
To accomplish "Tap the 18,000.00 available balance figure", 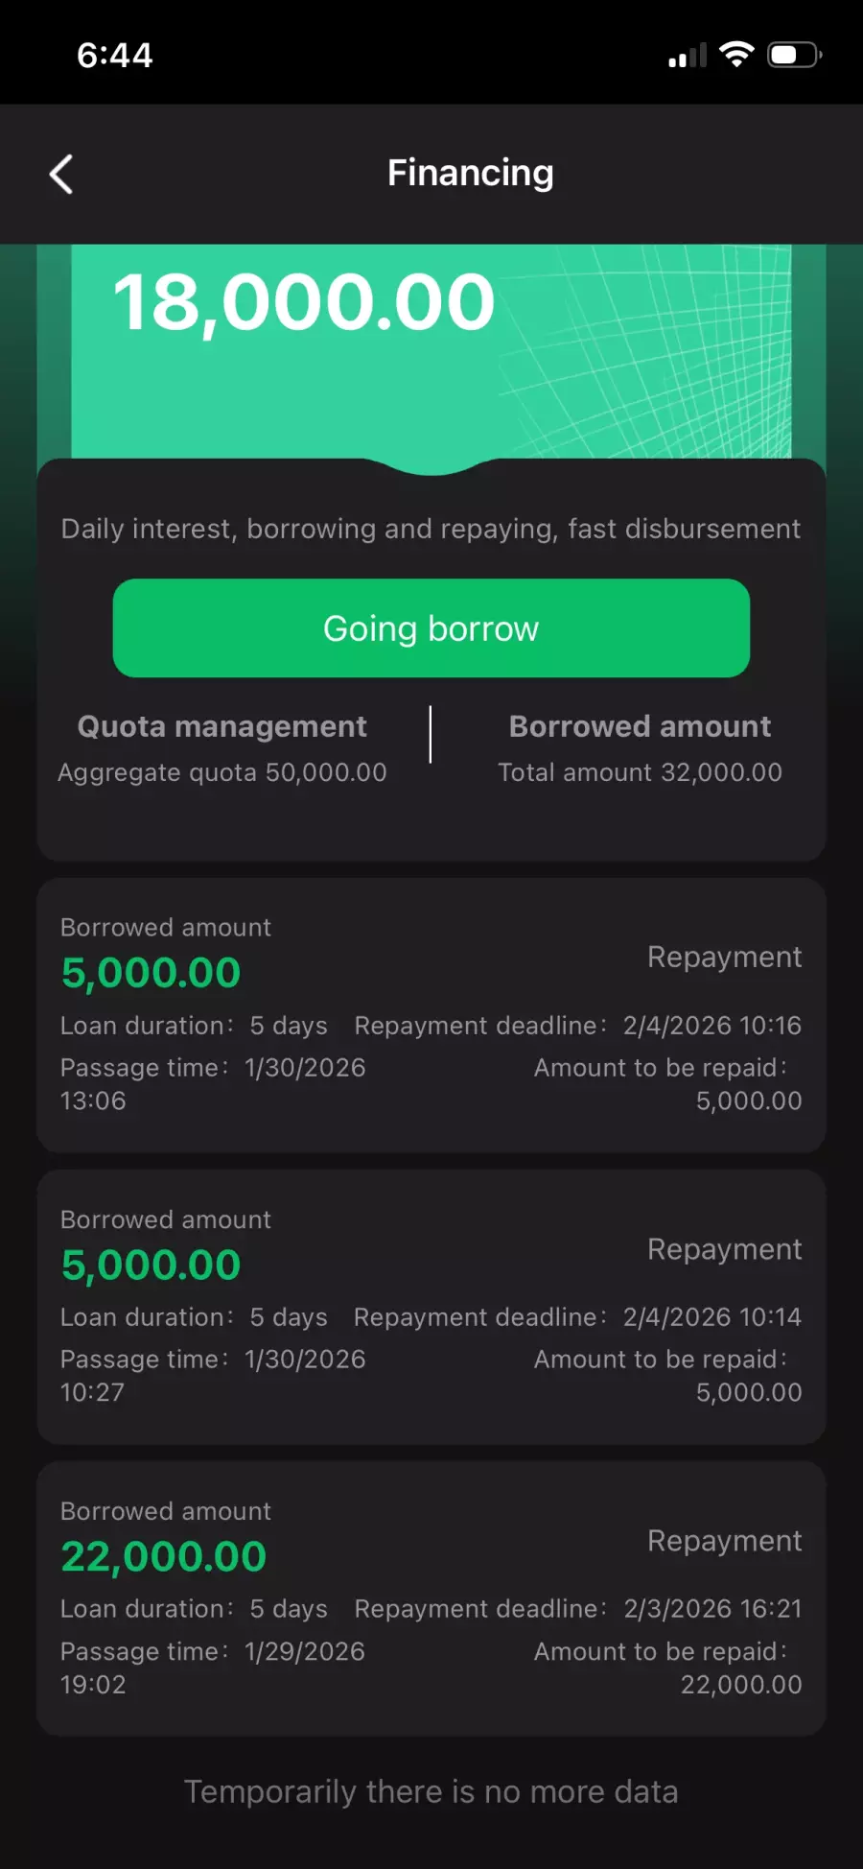I will click(x=304, y=302).
